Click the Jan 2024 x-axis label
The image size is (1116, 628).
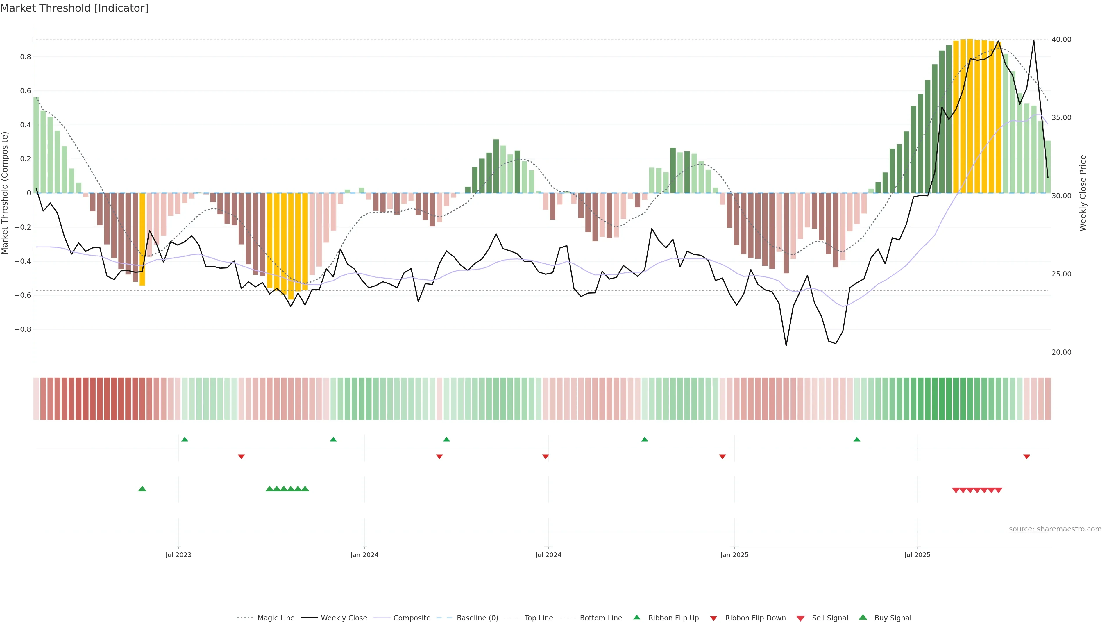[x=364, y=555]
